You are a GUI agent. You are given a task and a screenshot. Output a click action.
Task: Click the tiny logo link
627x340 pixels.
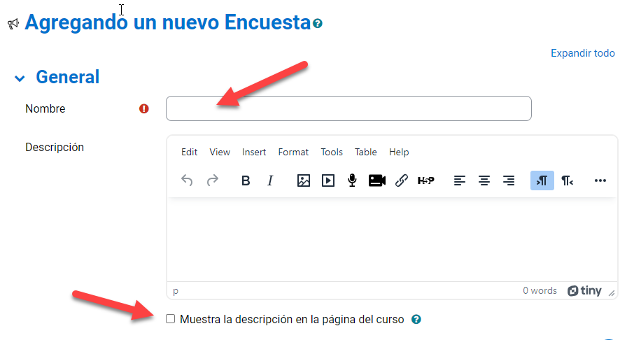(x=584, y=291)
